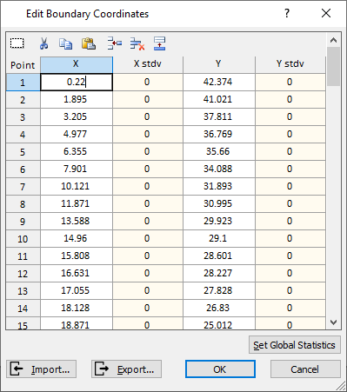Click the scroll up arrow of the table
This screenshot has height=392, width=347.
click(333, 40)
